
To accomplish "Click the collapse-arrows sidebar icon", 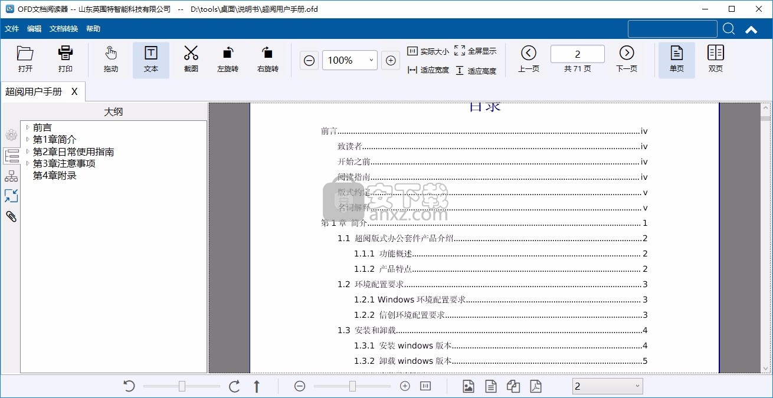I will click(x=11, y=196).
